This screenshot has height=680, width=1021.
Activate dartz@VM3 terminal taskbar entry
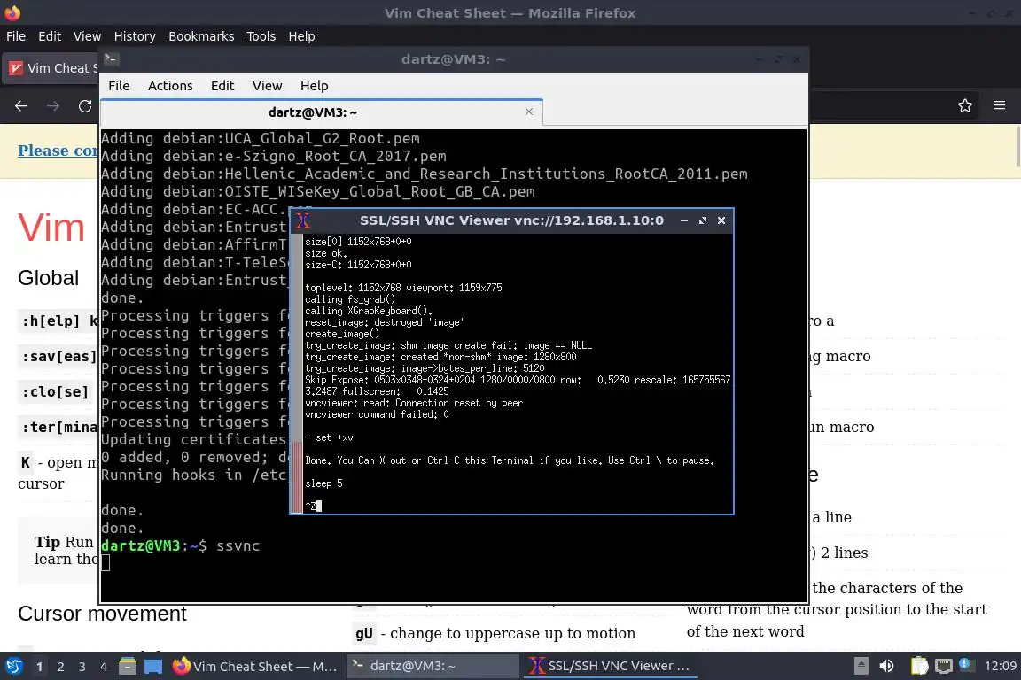coord(432,667)
